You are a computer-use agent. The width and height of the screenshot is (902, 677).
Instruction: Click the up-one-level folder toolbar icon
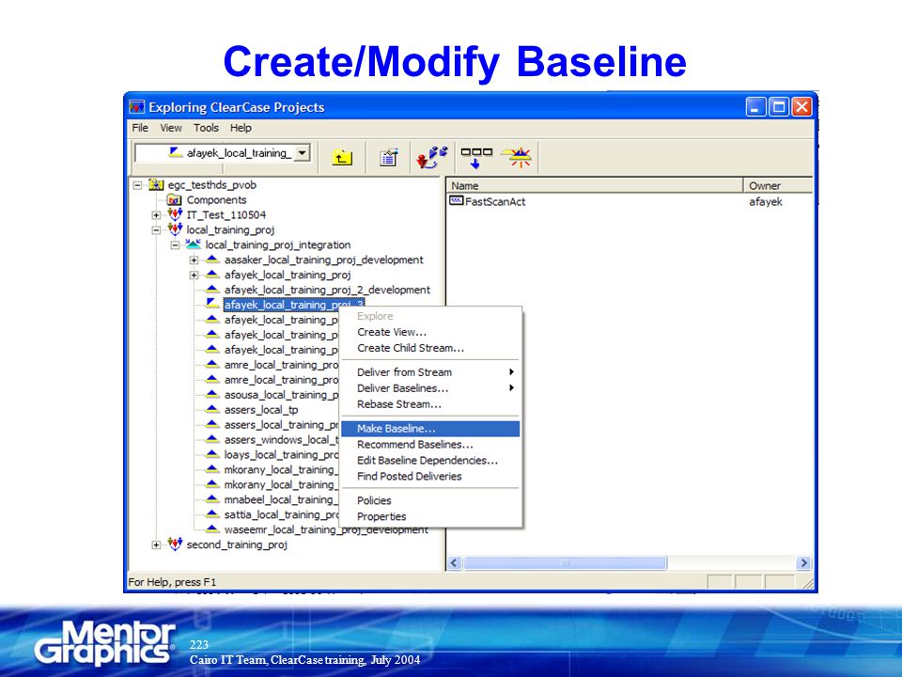[x=342, y=157]
